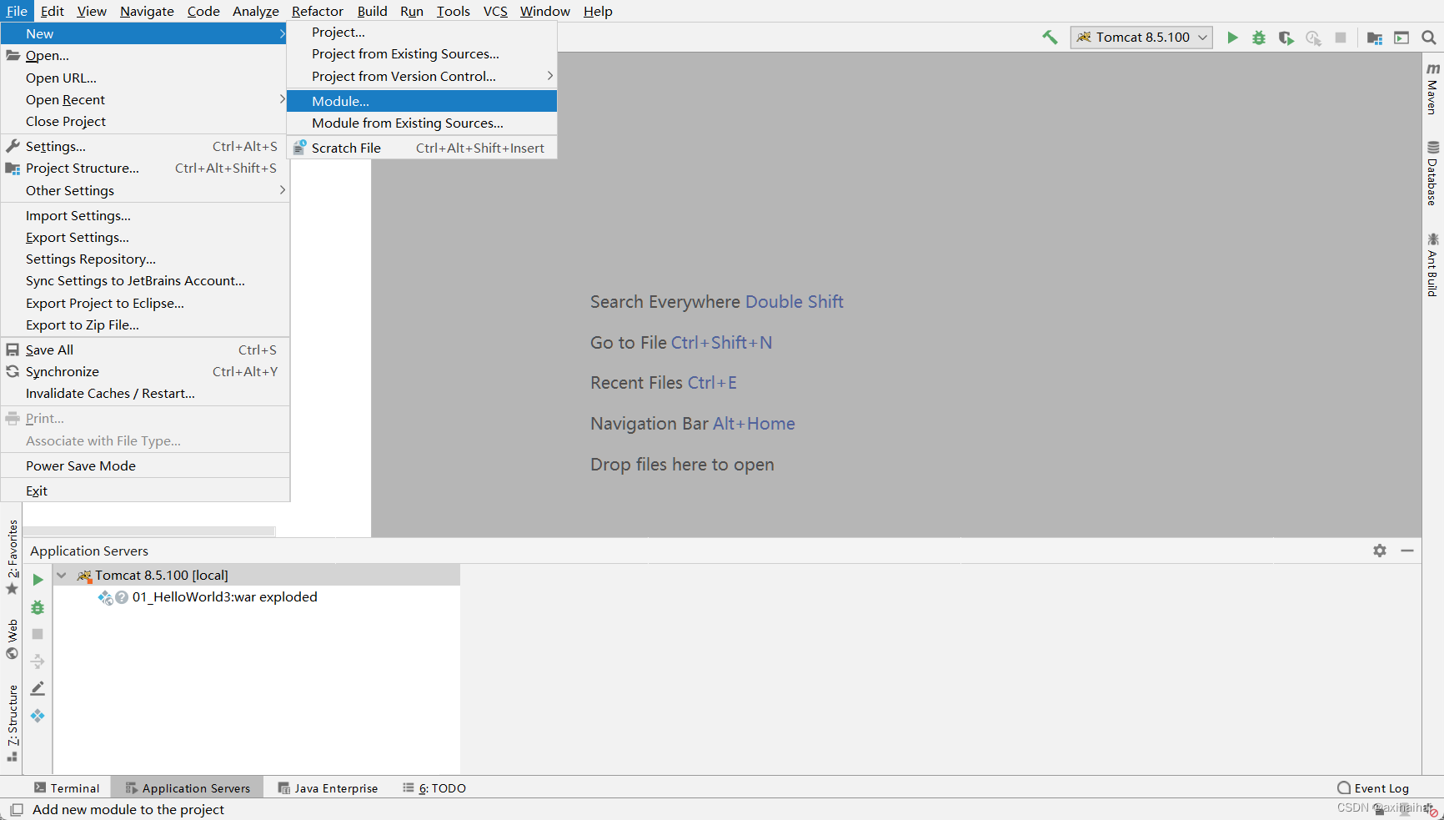Select the 01_HelloWorld3:war exploded artifact
The image size is (1444, 820).
click(x=224, y=596)
